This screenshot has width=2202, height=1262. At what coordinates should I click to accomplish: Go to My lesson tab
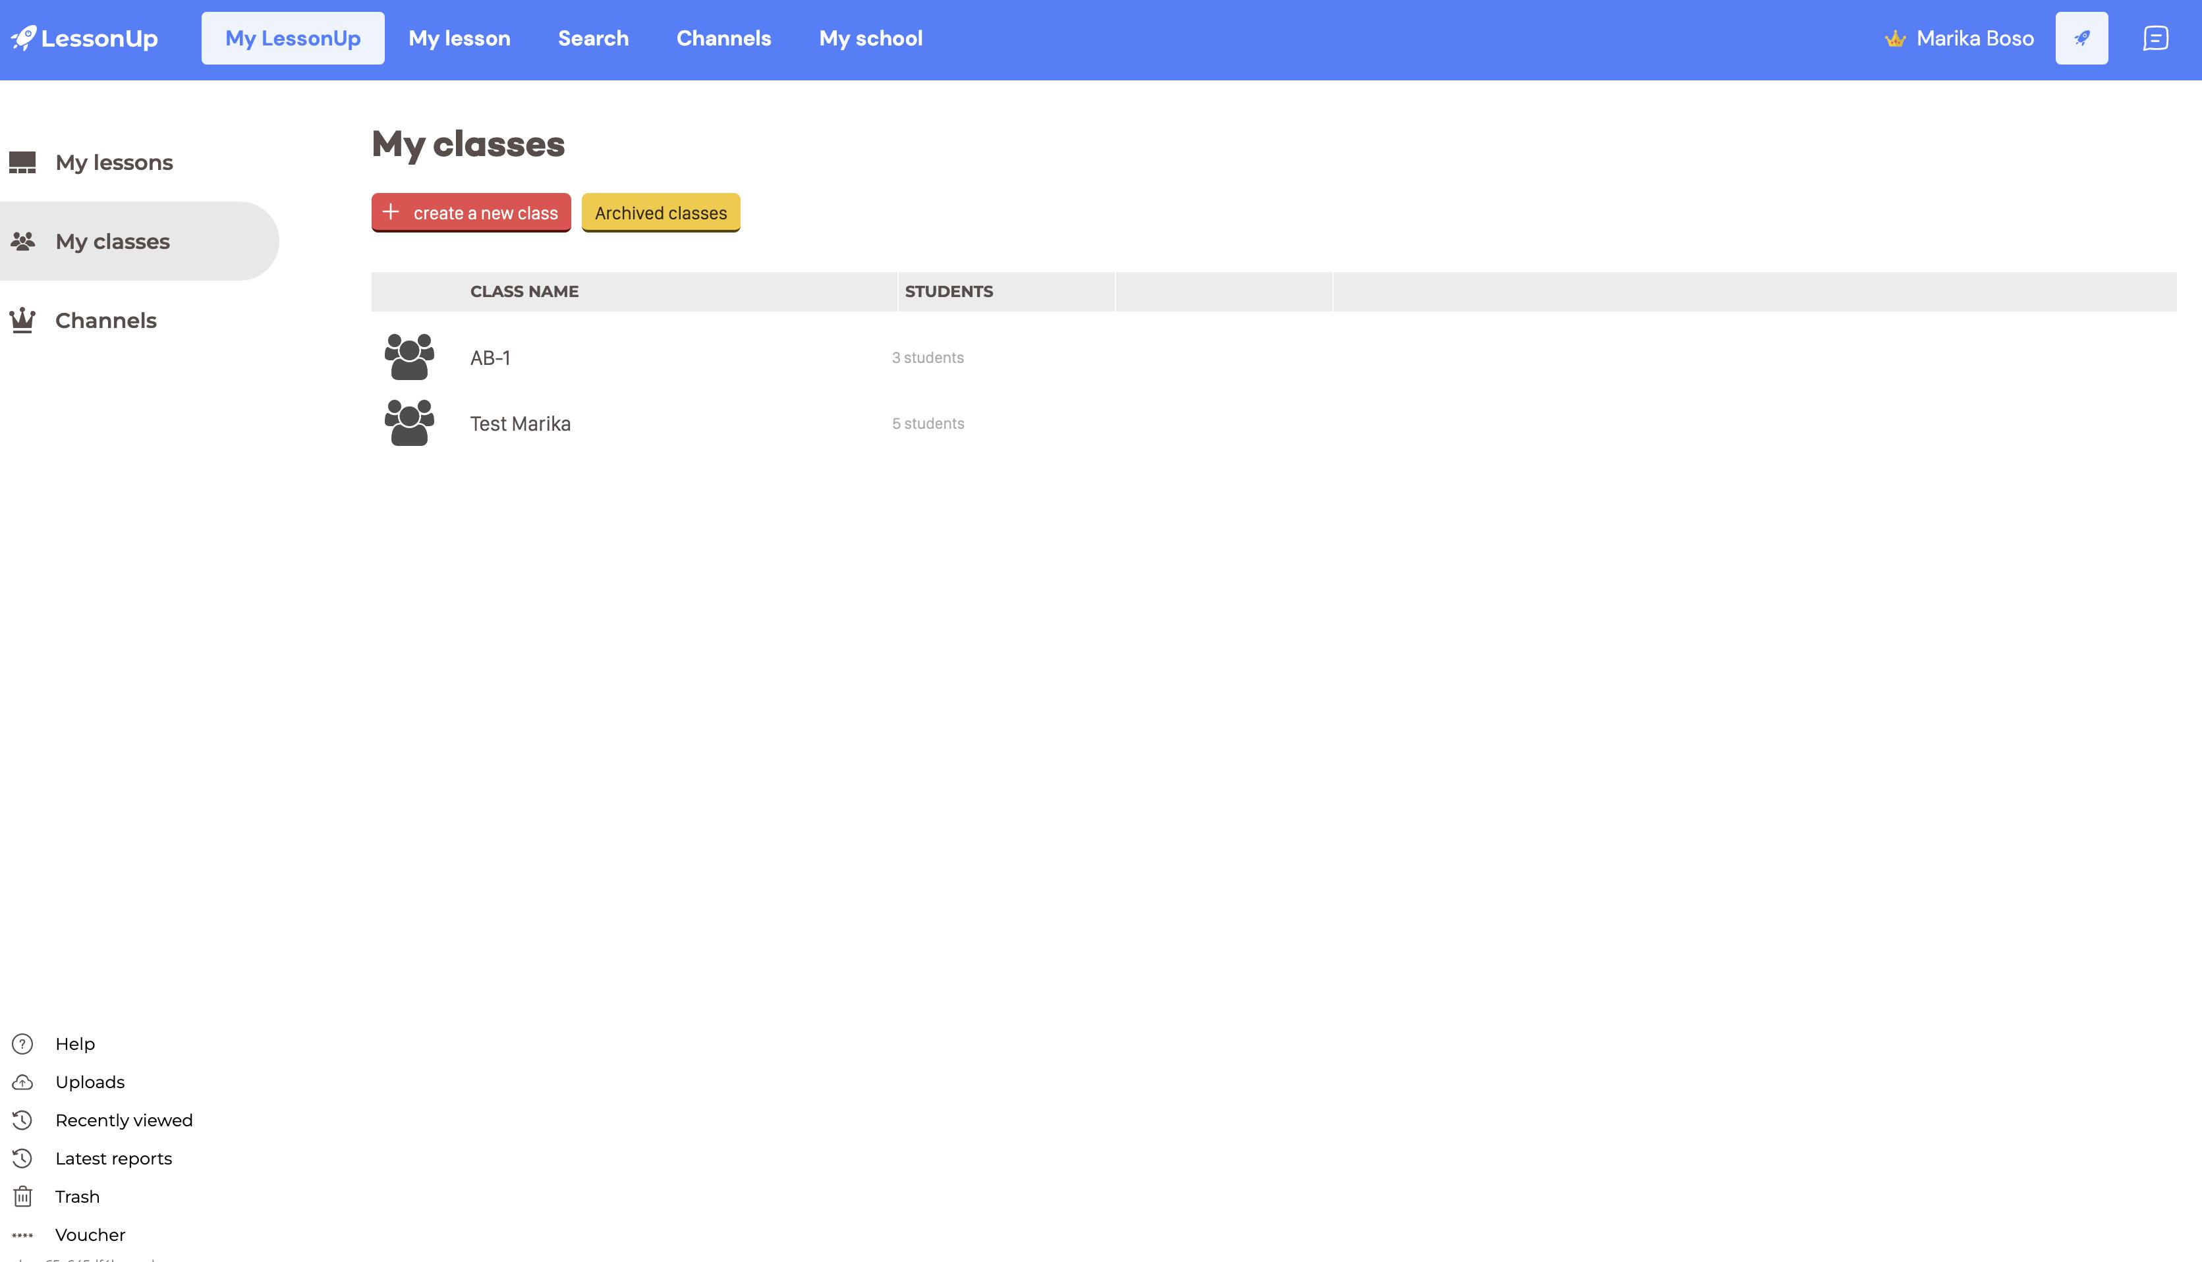459,38
